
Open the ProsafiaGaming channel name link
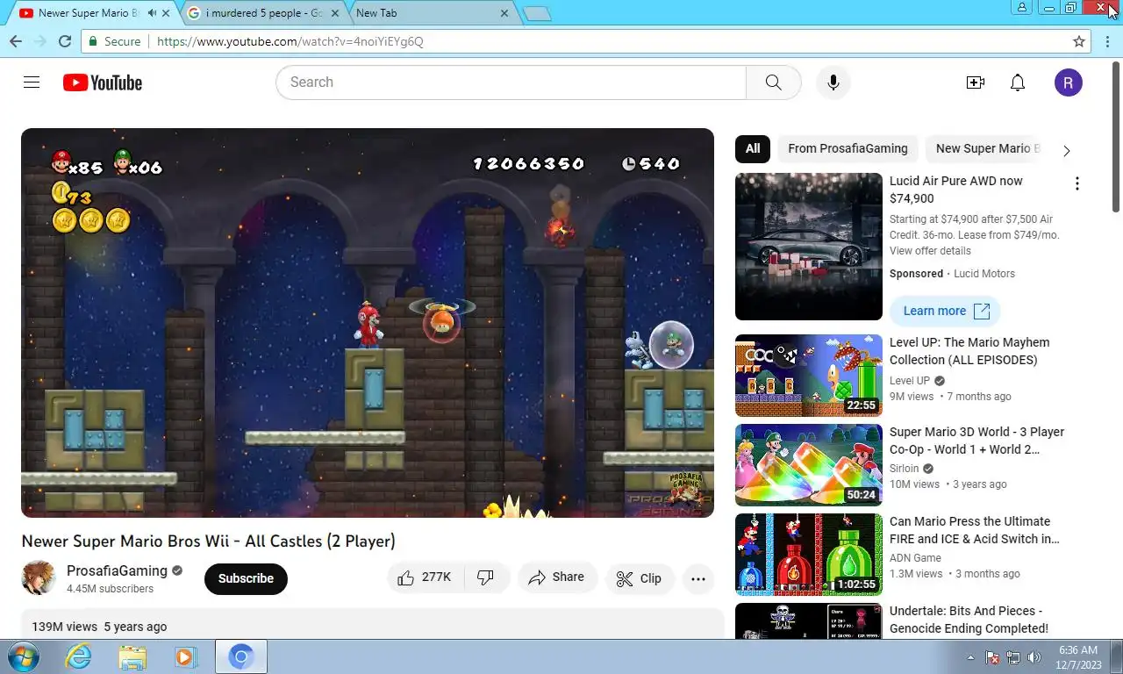click(117, 570)
